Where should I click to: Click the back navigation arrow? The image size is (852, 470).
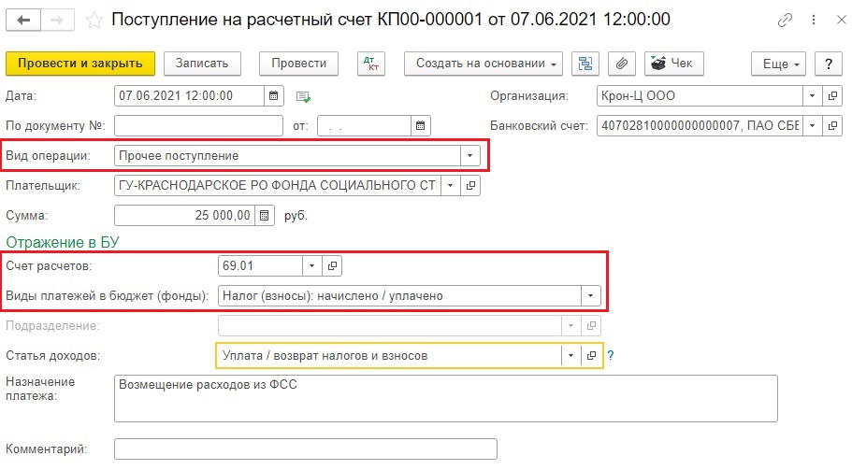pos(22,20)
